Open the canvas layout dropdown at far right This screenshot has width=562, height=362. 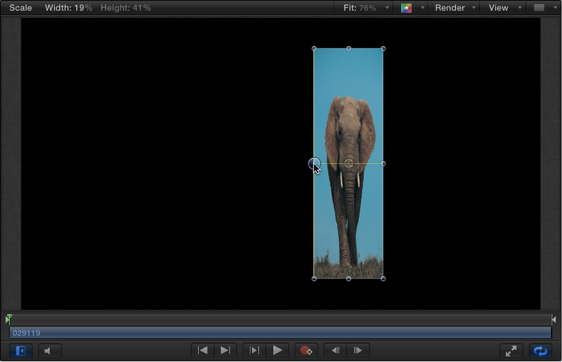pos(542,8)
